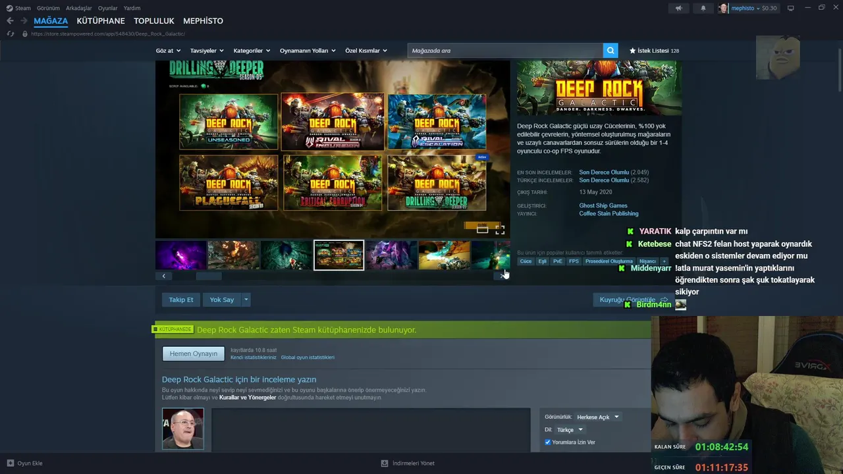Expand Özel Kısımlar menu

(366, 51)
